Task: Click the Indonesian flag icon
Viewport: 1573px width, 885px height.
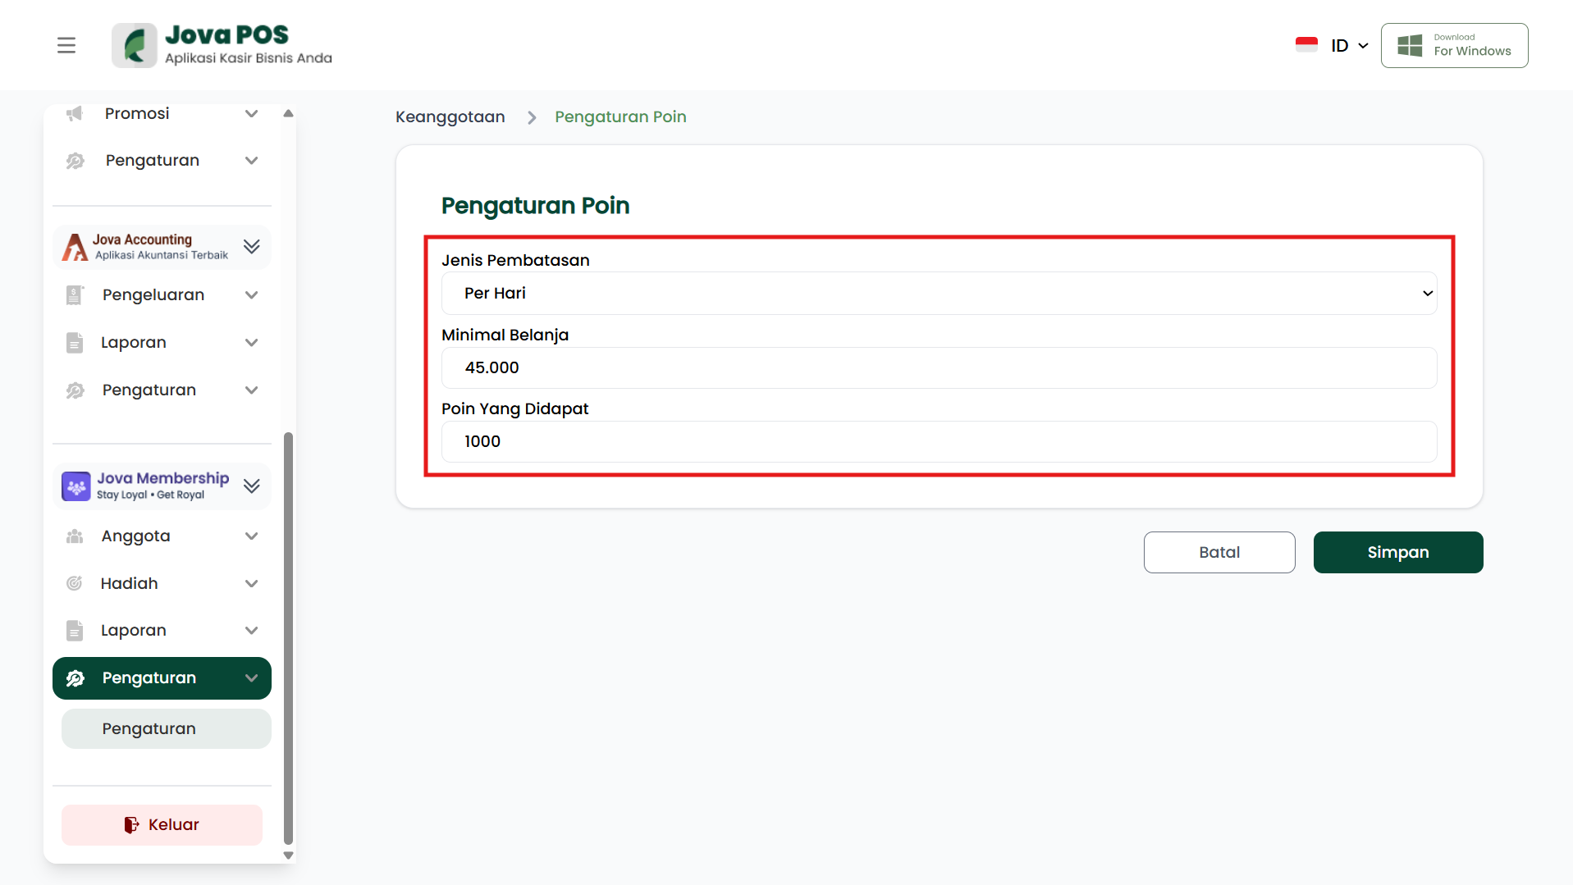Action: click(x=1306, y=45)
